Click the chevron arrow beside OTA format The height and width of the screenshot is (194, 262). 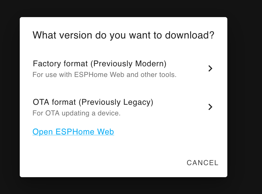(210, 107)
